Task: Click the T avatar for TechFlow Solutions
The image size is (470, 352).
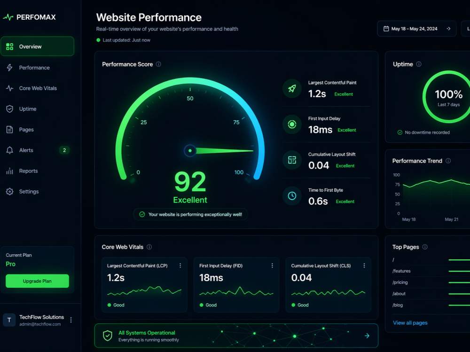Action: [9, 320]
